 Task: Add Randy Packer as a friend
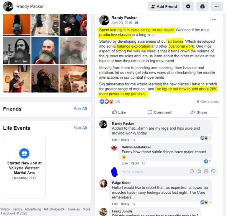[164, 7]
